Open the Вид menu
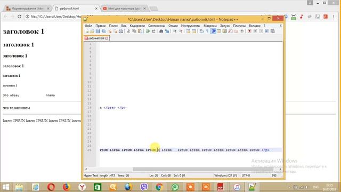Viewport: 341px width, 192px height. [124, 26]
